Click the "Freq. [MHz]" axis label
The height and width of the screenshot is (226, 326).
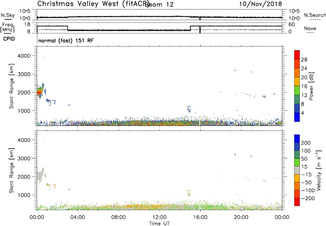tap(7, 28)
